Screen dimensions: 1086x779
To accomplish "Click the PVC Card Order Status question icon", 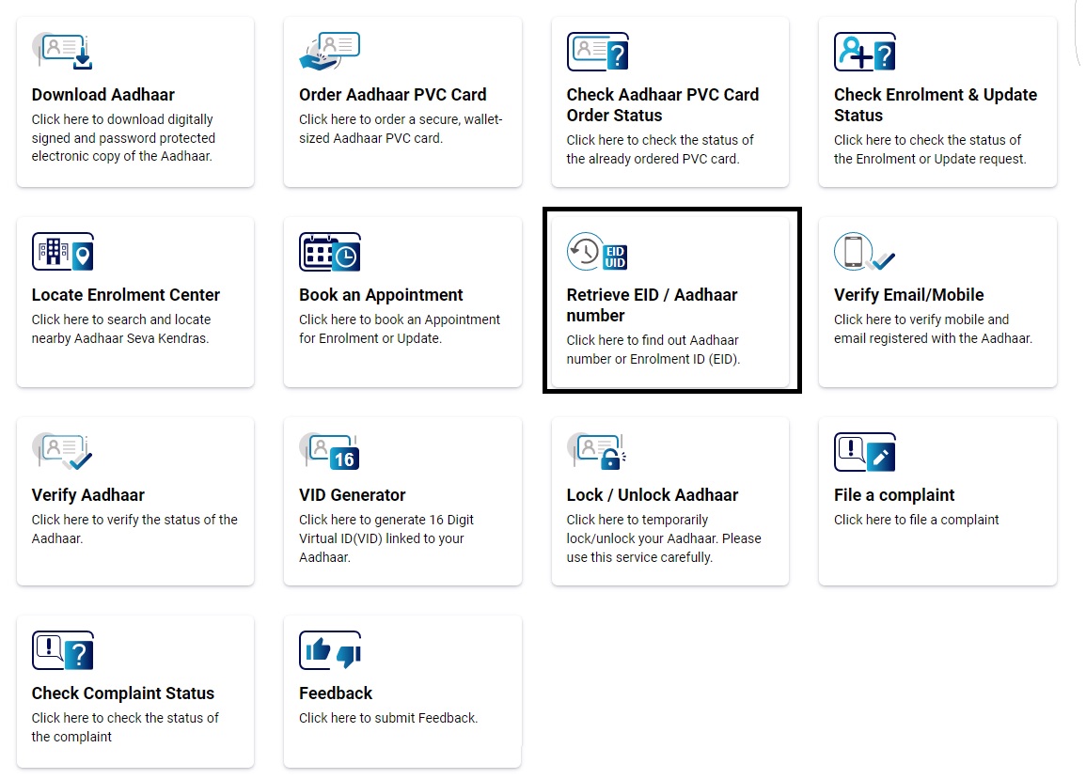I will [598, 52].
